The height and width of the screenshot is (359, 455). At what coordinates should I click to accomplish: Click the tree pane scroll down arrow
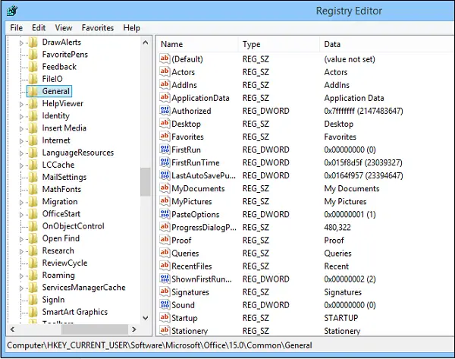pos(146,318)
